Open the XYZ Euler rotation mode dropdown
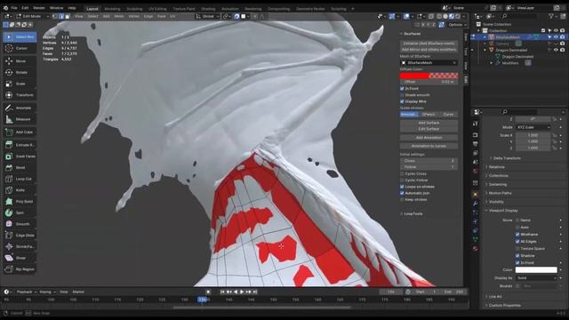The image size is (569, 320). click(533, 127)
